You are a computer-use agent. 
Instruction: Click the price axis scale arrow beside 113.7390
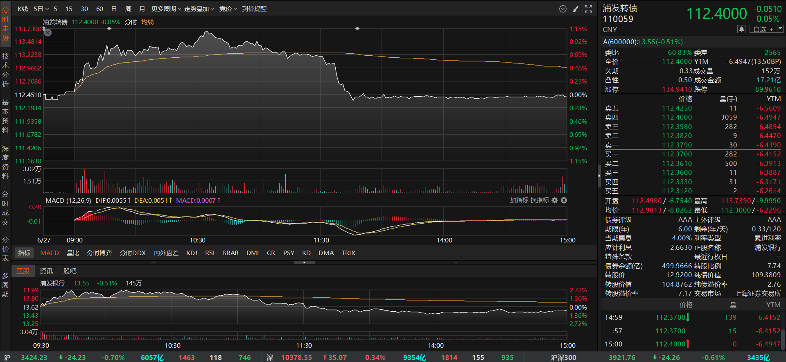pos(44,29)
